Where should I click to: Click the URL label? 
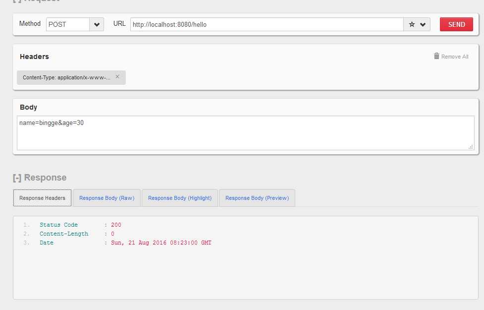point(119,23)
